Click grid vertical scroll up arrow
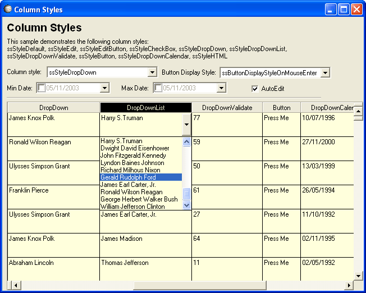The height and width of the screenshot is (293, 366). 358,111
